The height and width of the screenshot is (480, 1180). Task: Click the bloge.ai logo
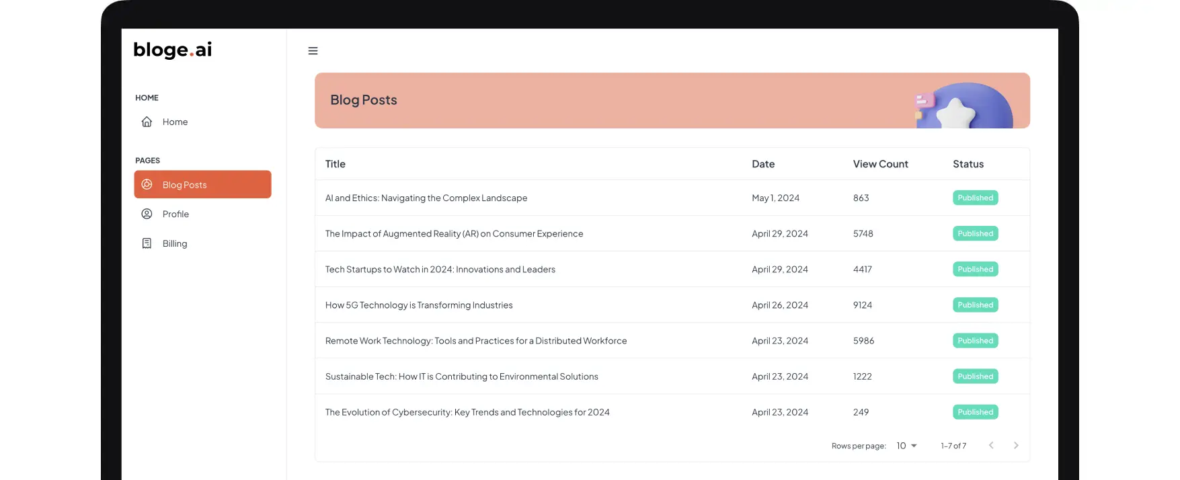pyautogui.click(x=173, y=50)
